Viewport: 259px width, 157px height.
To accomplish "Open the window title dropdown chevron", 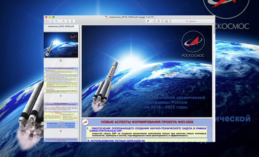I will pos(155,17).
